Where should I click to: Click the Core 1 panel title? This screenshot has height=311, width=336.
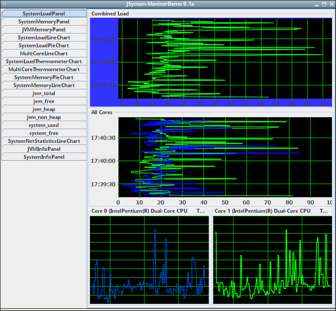click(271, 211)
